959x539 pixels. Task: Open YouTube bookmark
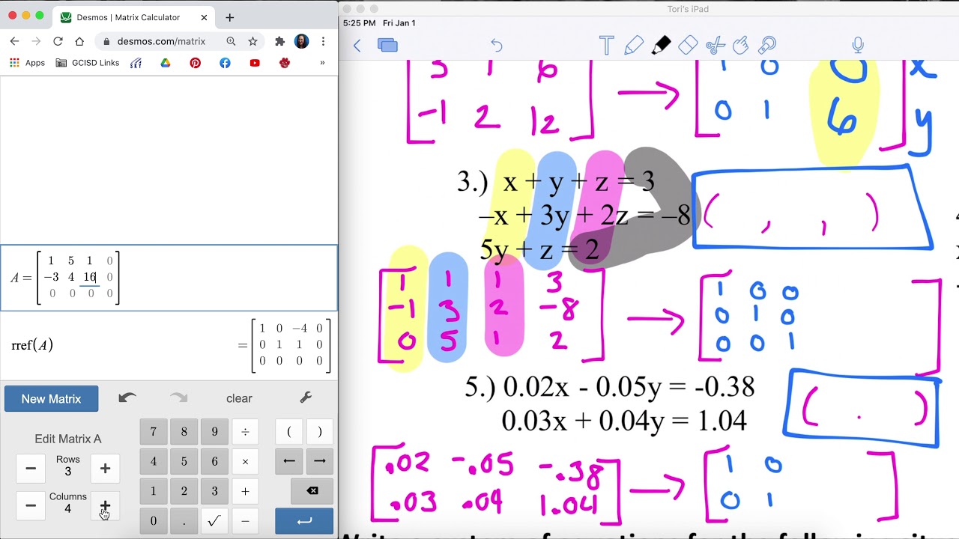click(x=255, y=63)
